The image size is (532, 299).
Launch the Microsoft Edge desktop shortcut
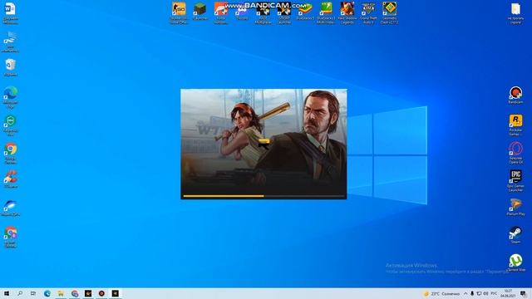click(x=10, y=97)
